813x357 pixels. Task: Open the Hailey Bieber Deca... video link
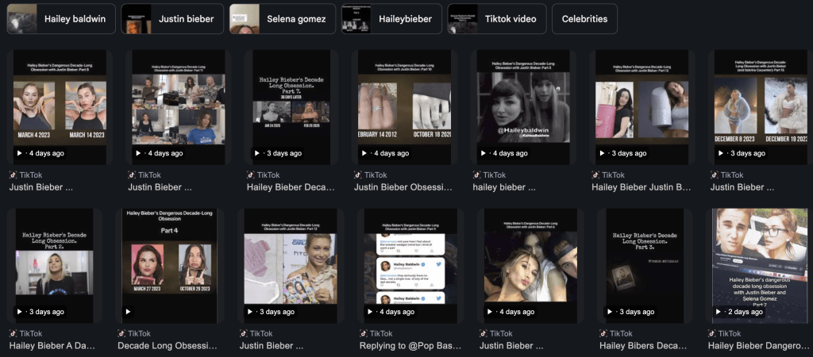coord(291,187)
